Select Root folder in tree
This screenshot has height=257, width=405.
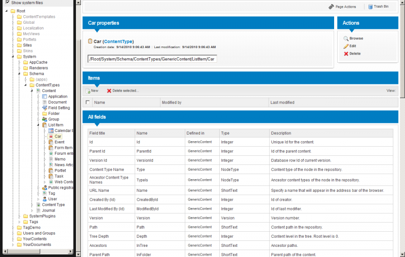click(21, 11)
